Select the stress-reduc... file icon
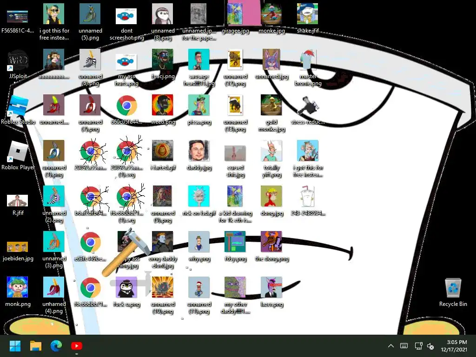The height and width of the screenshot is (357, 476). (x=308, y=110)
